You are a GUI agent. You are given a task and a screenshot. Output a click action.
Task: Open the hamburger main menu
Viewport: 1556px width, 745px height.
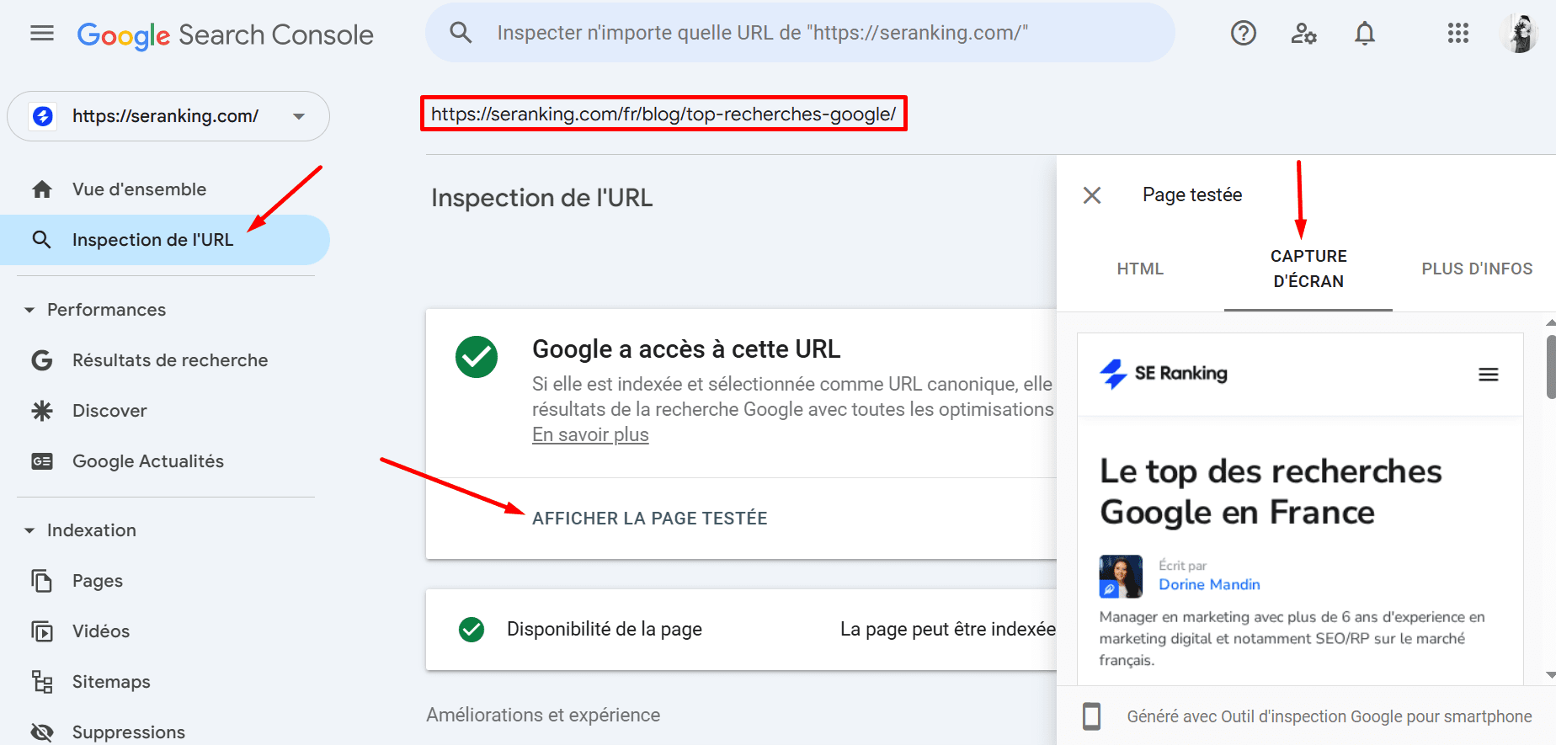[42, 34]
